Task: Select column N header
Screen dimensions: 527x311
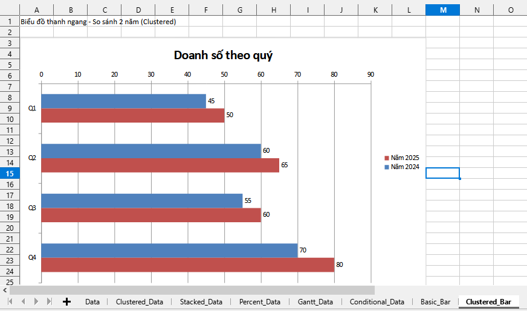Action: tap(477, 10)
